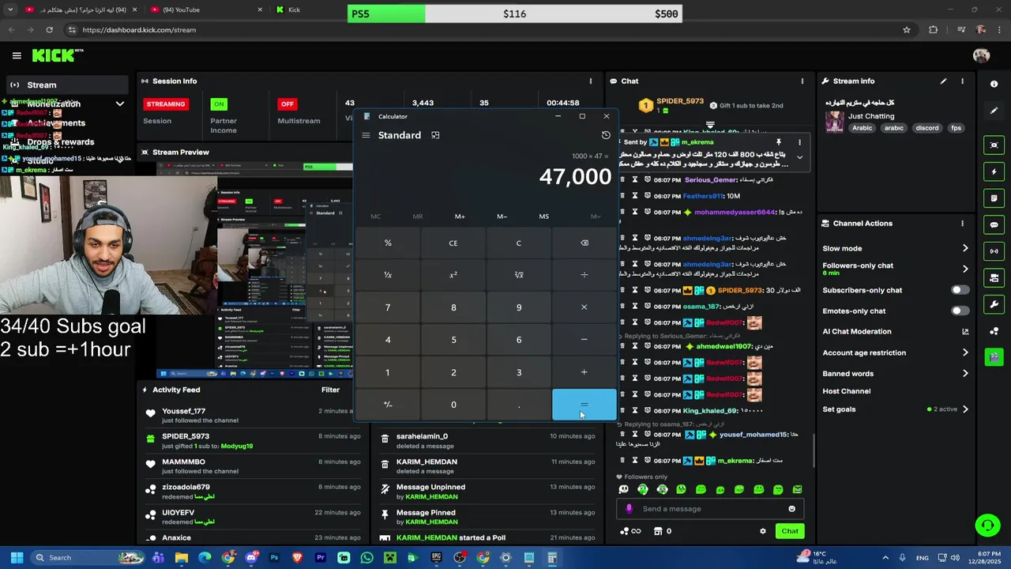Screen dimensions: 1011x569
Task: Click the multiply key in Calculator
Action: 584,307
